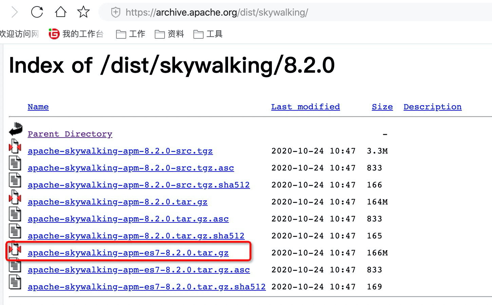The width and height of the screenshot is (492, 305).
Task: Open the 工作 bookmarks folder
Action: tap(131, 34)
